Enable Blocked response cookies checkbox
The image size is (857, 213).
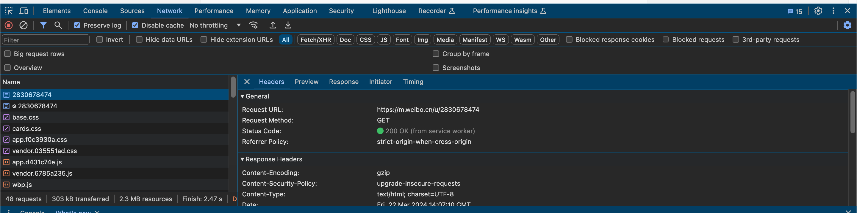[569, 39]
